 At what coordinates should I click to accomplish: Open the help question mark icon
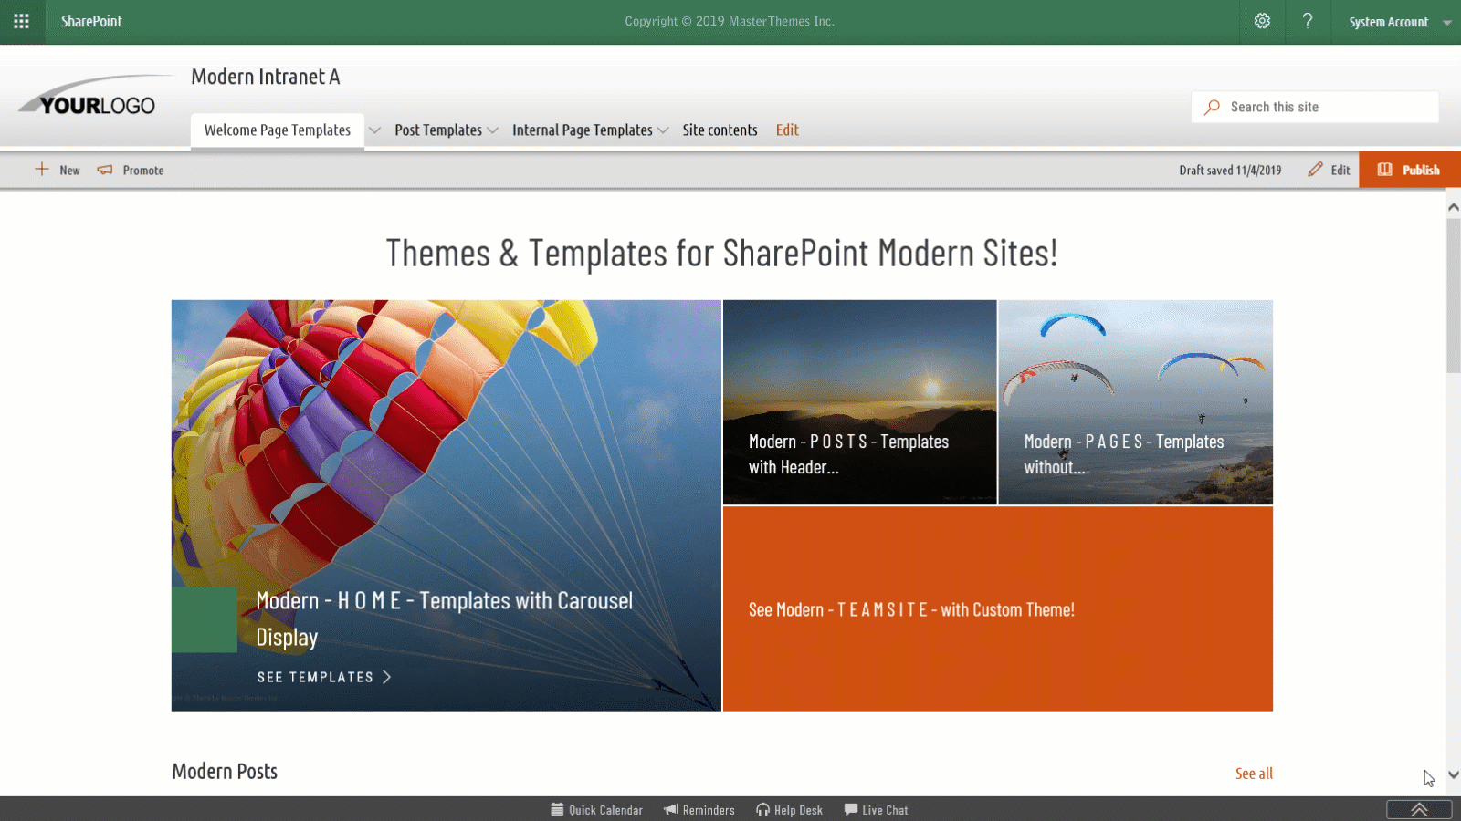[1308, 21]
